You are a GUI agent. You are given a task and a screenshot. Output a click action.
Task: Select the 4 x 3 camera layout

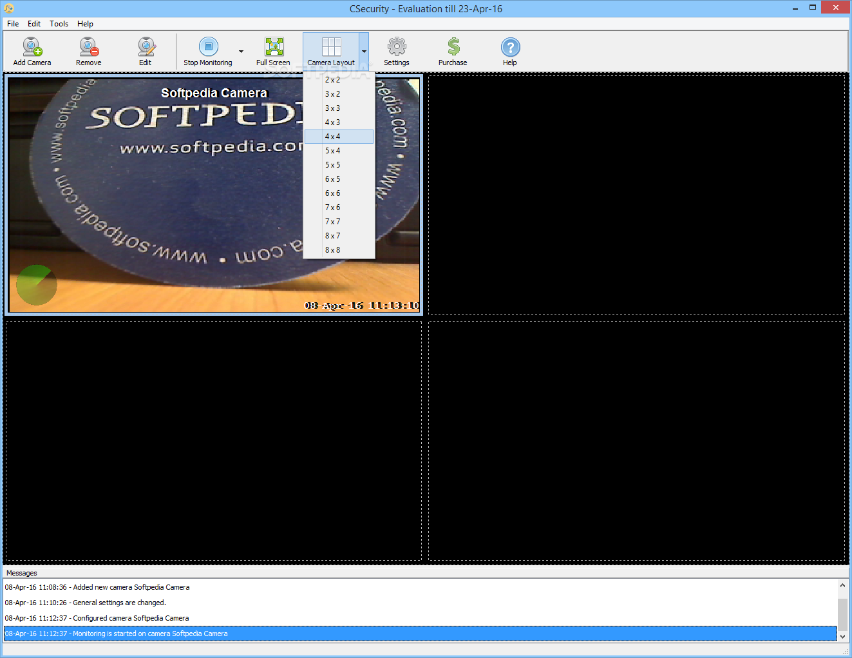339,122
